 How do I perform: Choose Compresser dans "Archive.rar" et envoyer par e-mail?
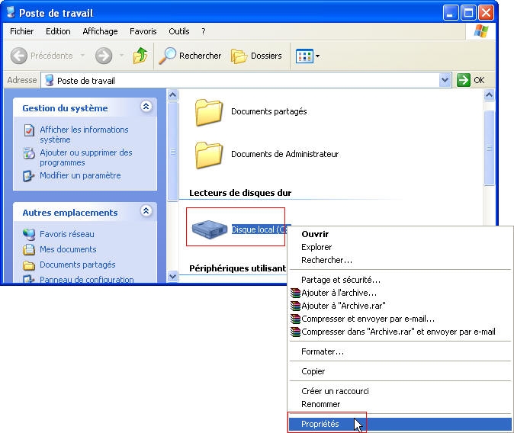(x=400, y=332)
